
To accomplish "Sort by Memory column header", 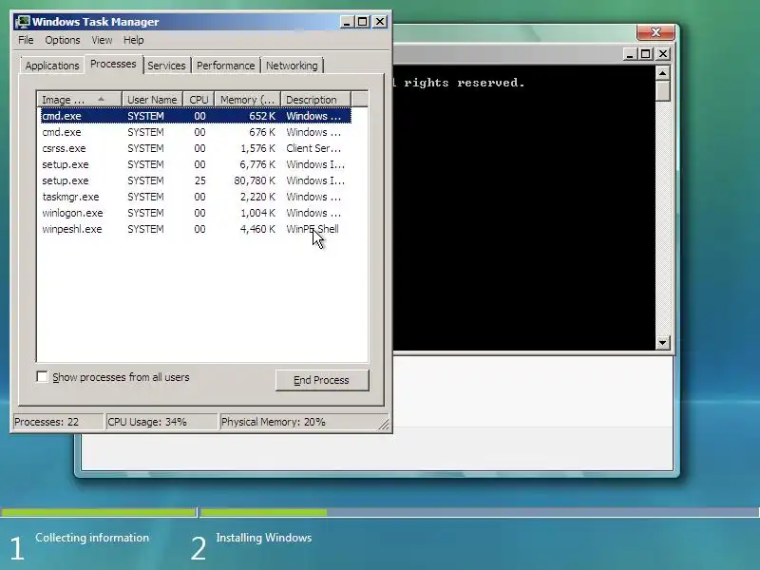I will click(248, 100).
